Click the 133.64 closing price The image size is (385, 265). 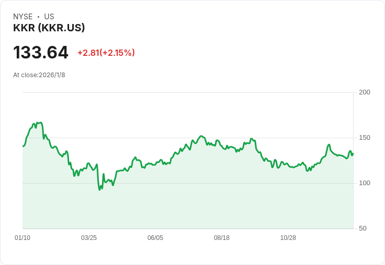pos(41,53)
